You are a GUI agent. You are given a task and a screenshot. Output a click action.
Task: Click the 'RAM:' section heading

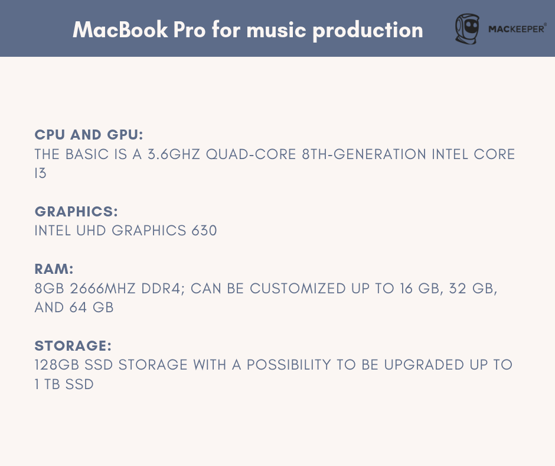pyautogui.click(x=54, y=269)
